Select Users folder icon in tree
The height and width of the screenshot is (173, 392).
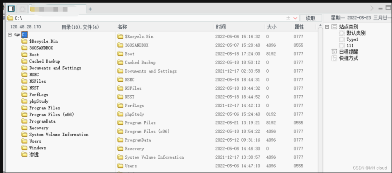pyautogui.click(x=24, y=141)
